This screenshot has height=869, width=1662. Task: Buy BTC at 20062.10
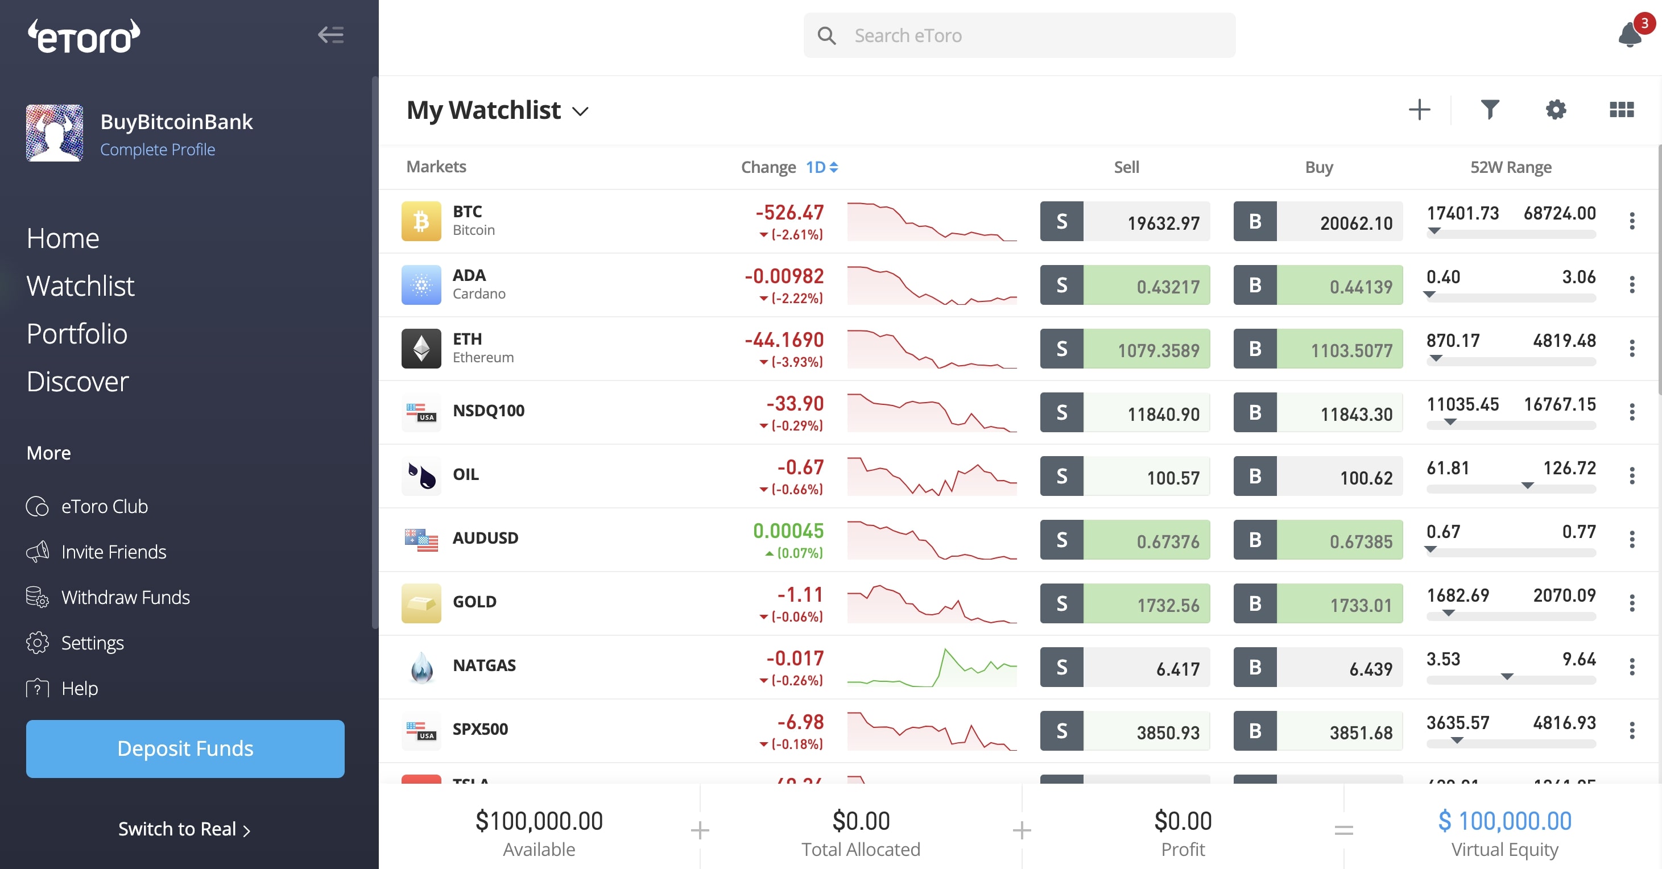(1317, 221)
